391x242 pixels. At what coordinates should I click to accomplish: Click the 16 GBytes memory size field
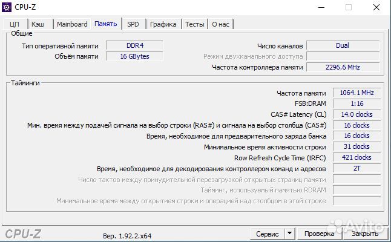pyautogui.click(x=134, y=56)
